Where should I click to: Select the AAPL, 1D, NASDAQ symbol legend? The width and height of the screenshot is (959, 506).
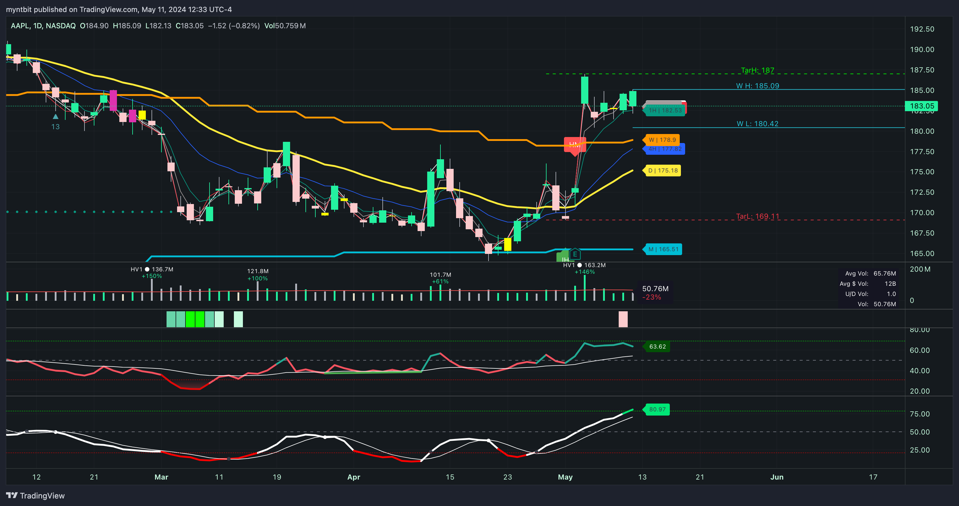coord(43,26)
